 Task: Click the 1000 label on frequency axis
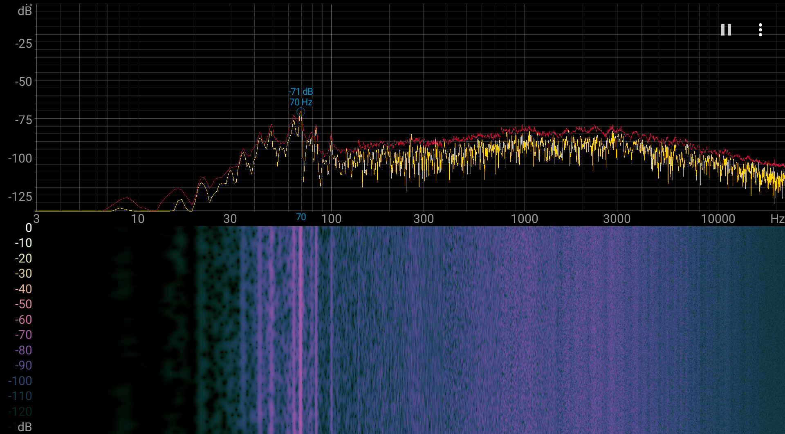[x=525, y=219]
